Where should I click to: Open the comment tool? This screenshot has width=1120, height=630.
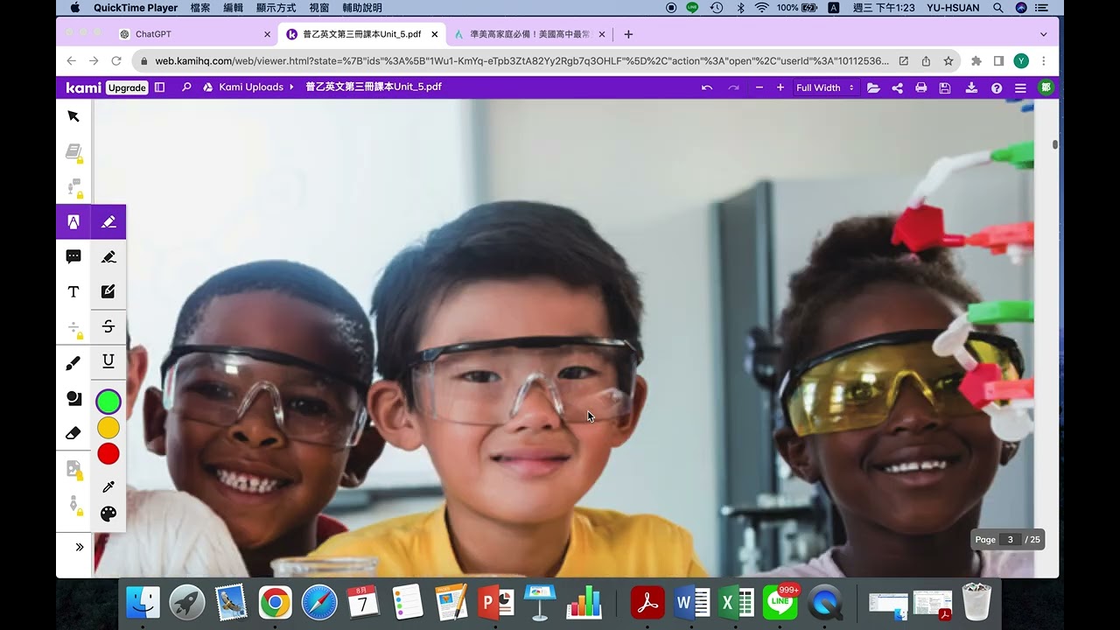click(73, 256)
